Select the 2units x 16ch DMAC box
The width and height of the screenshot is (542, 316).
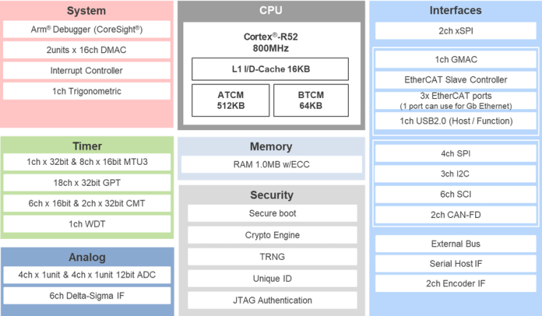[86, 50]
